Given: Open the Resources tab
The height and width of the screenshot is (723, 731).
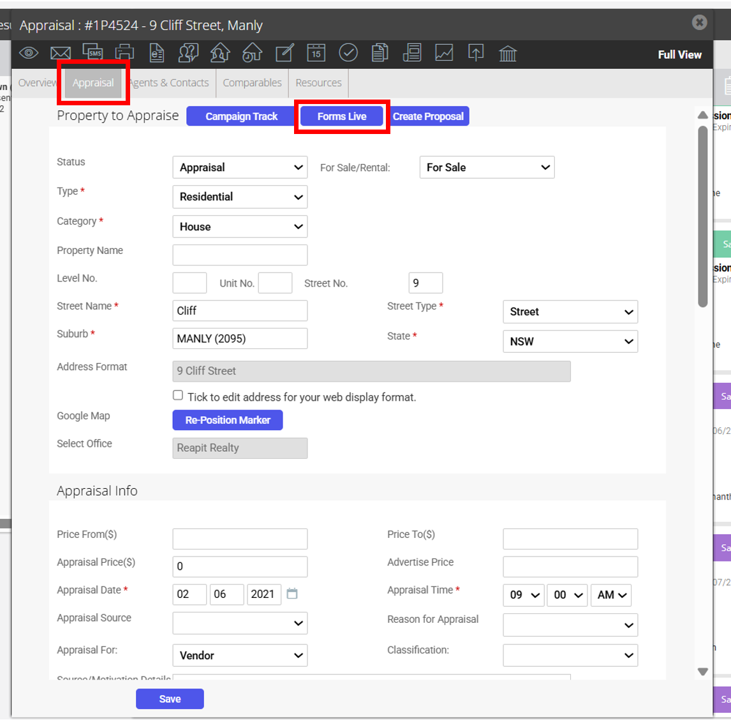Looking at the screenshot, I should 318,83.
